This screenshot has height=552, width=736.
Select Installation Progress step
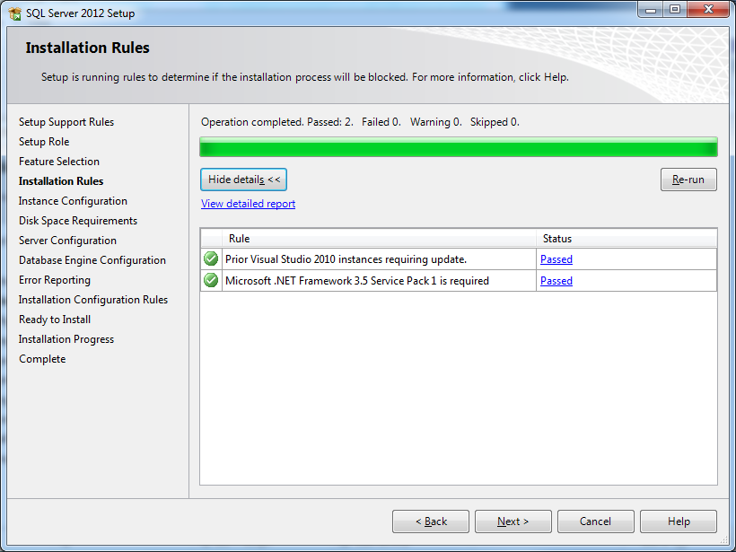66,339
